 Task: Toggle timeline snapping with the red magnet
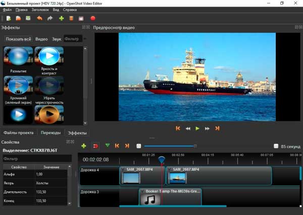coord(94,146)
